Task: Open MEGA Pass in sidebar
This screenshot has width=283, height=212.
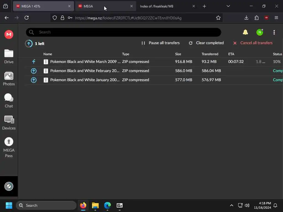Action: pos(9,147)
